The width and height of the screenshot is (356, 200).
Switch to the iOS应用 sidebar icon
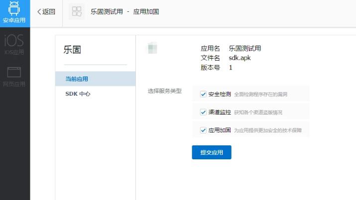coord(14,44)
